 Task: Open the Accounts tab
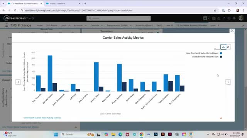click(x=78, y=25)
